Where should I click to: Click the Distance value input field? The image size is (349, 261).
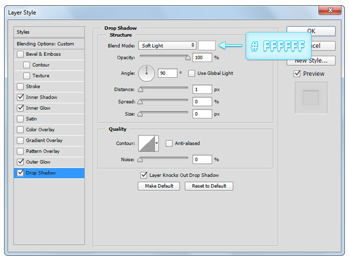click(x=202, y=90)
